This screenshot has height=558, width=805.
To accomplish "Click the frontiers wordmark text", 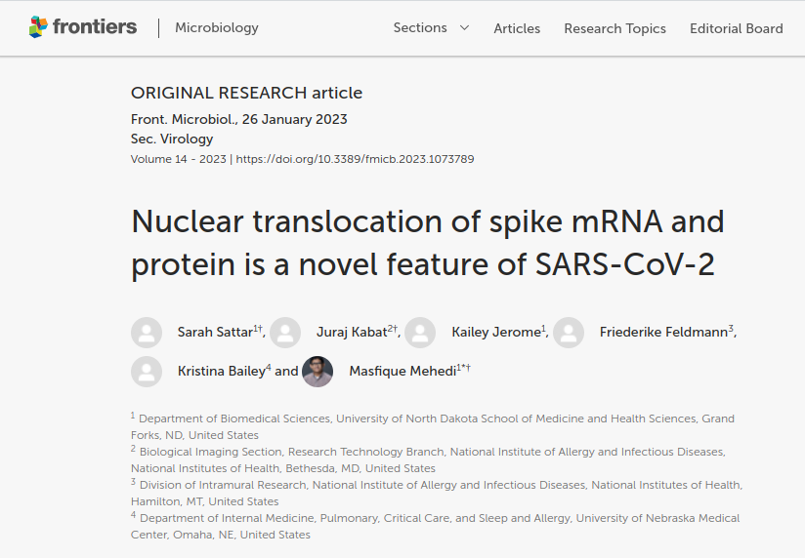I will [x=95, y=26].
